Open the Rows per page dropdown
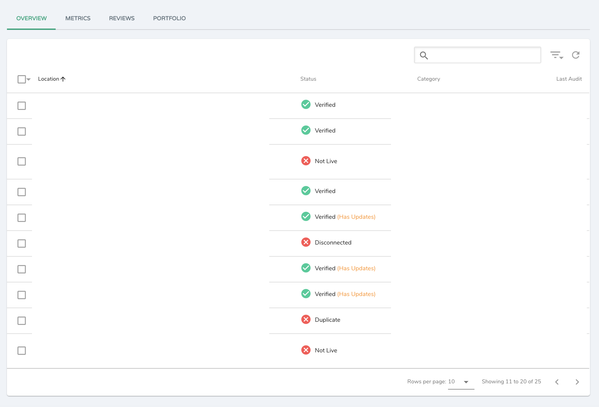Viewport: 599px width, 407px height. point(465,382)
